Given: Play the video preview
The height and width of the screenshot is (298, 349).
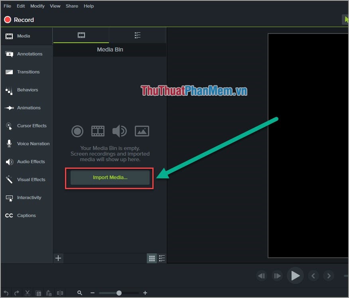Looking at the screenshot, I should pyautogui.click(x=295, y=275).
